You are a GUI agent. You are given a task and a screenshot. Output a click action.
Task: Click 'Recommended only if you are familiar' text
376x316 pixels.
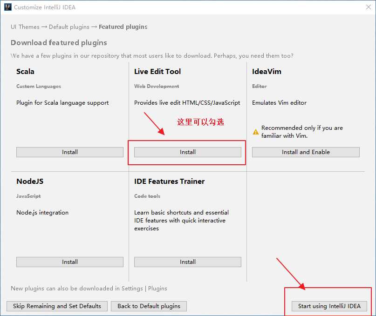(302, 132)
